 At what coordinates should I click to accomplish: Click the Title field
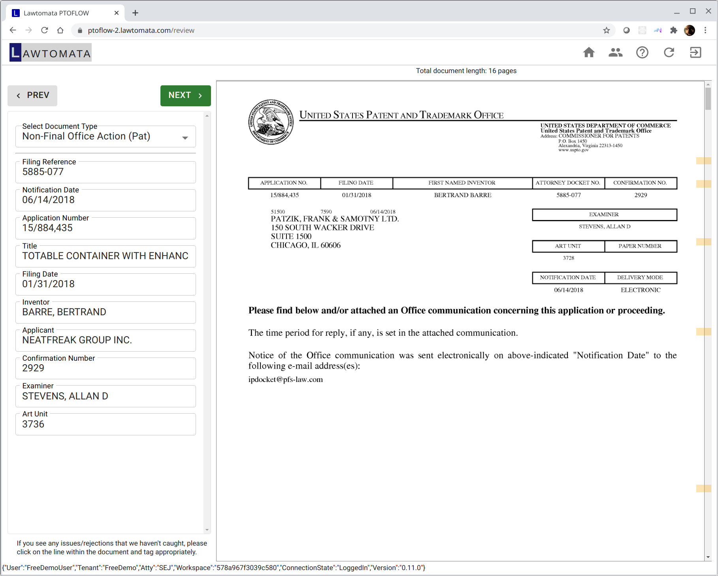106,256
